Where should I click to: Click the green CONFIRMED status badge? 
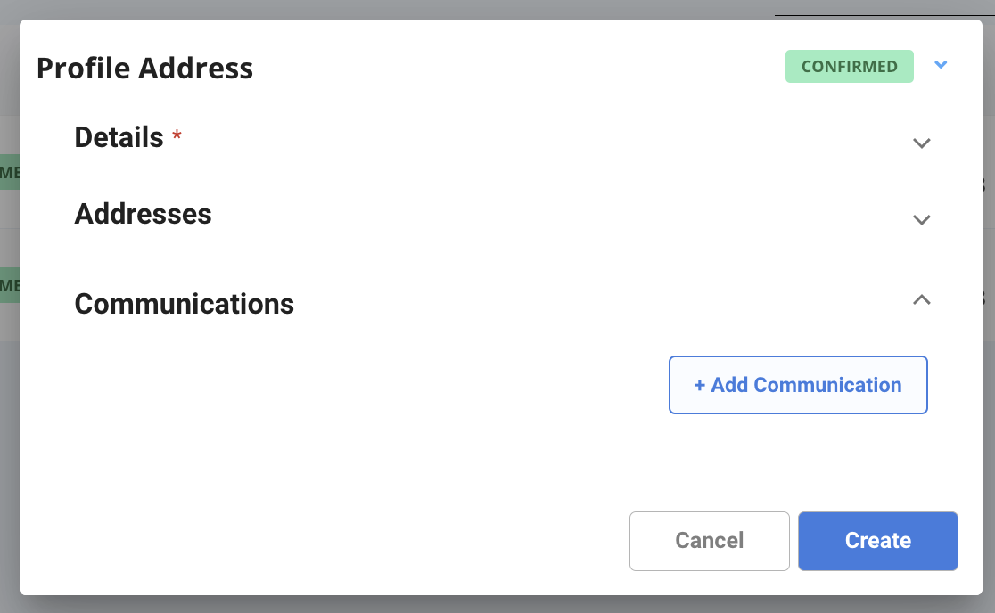coord(849,67)
